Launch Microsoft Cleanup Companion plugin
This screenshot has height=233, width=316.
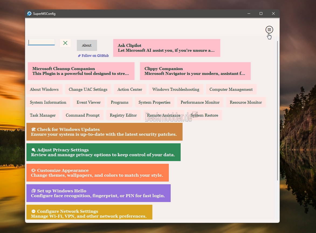click(81, 71)
